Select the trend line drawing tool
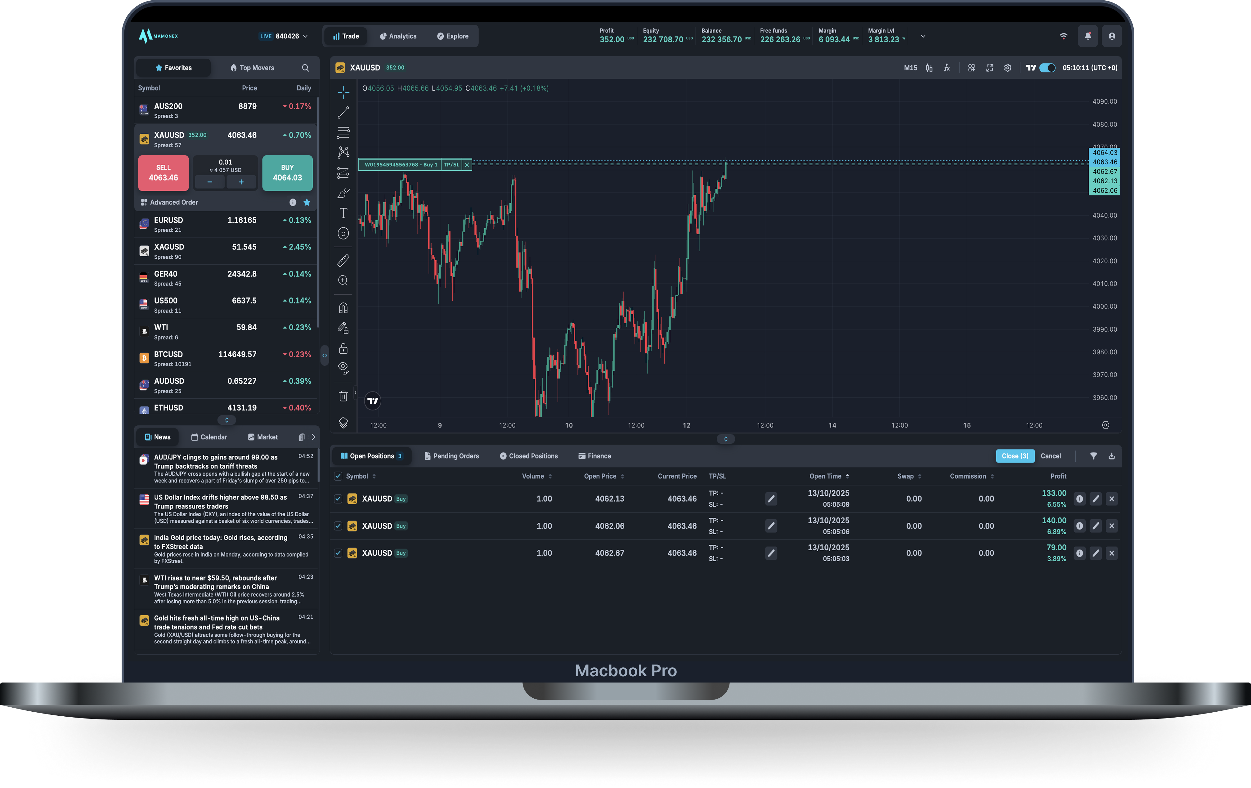 click(x=343, y=113)
